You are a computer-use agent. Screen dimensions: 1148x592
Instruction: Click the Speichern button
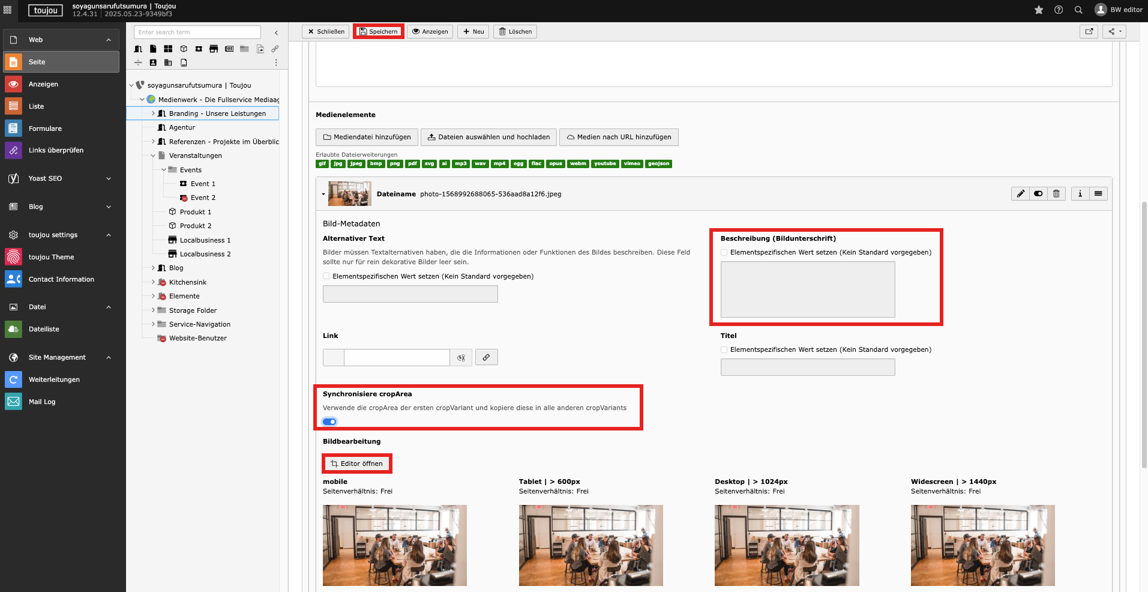tap(379, 32)
